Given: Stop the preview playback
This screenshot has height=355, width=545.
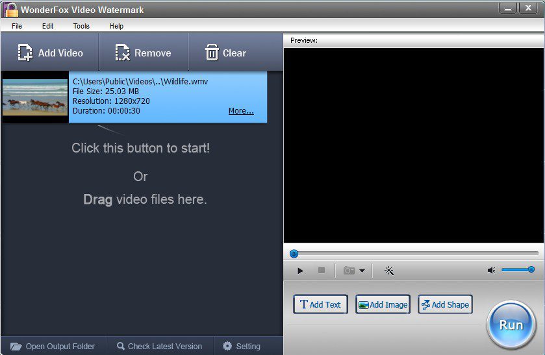Looking at the screenshot, I should (x=322, y=270).
